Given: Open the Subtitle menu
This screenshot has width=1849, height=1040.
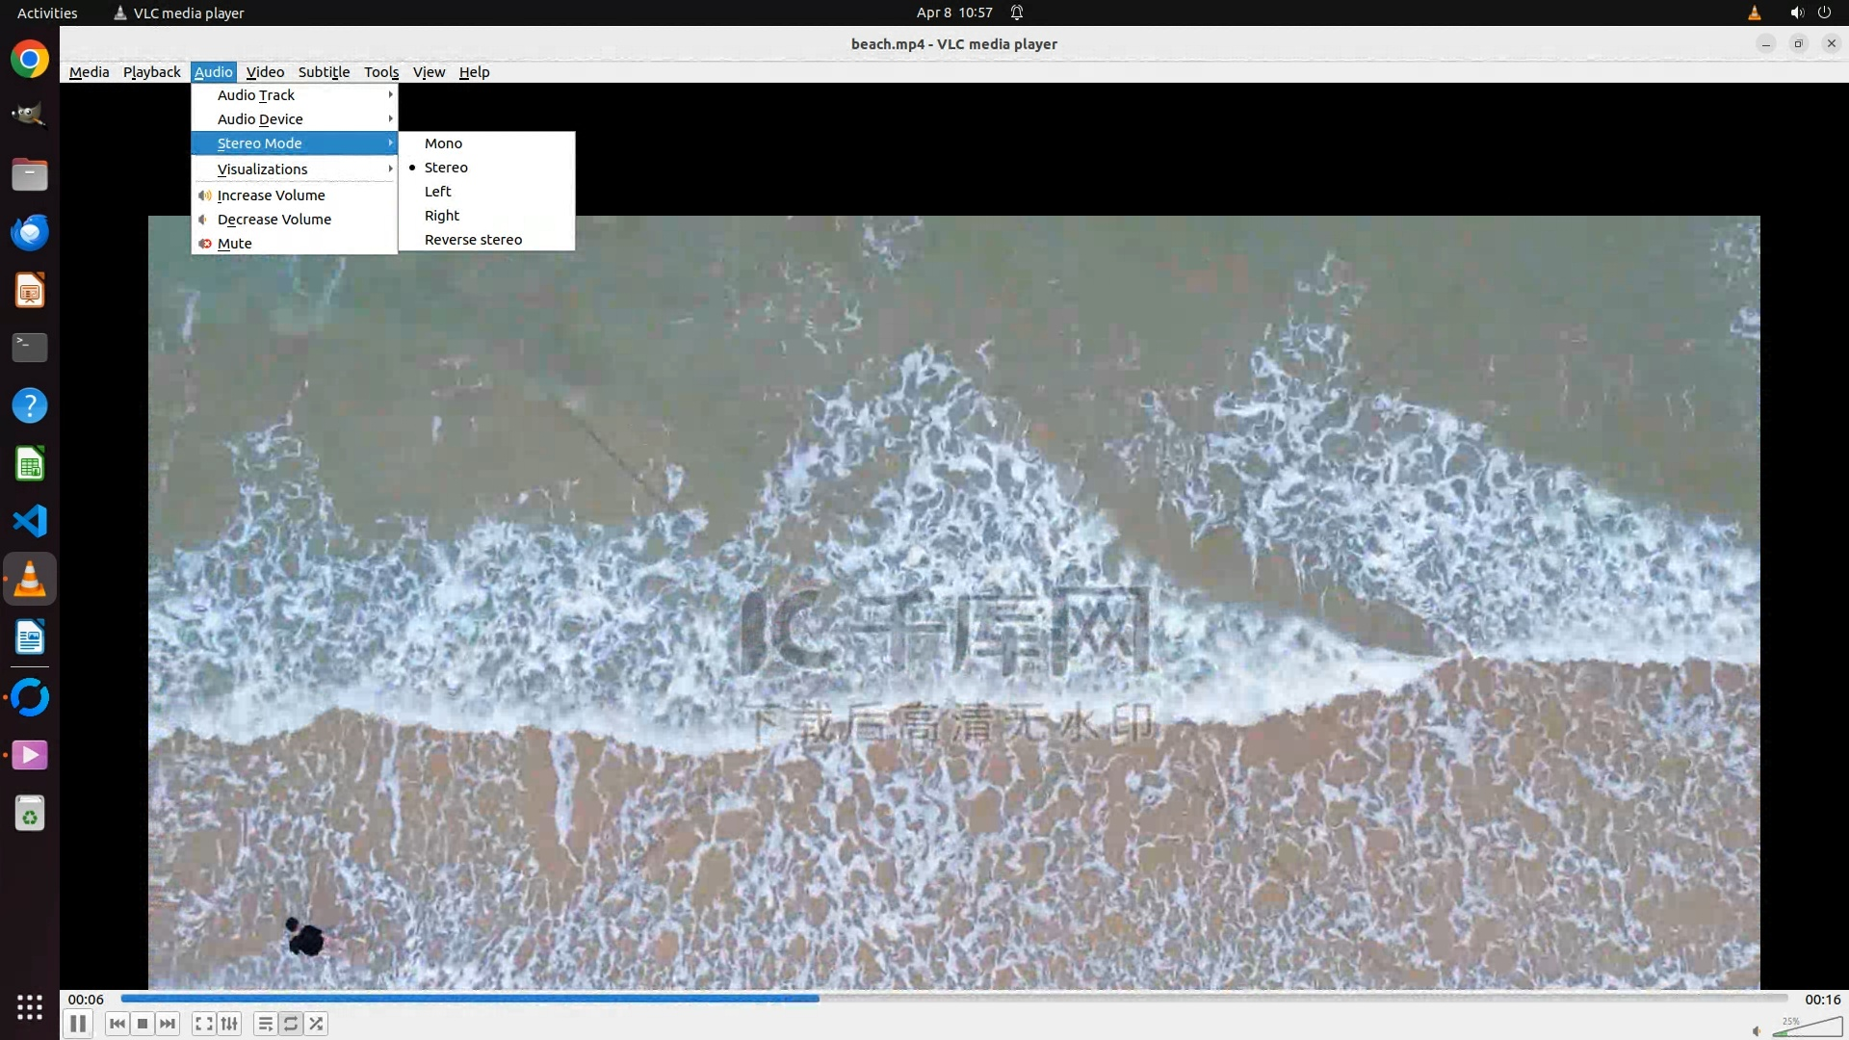Looking at the screenshot, I should coord(324,72).
